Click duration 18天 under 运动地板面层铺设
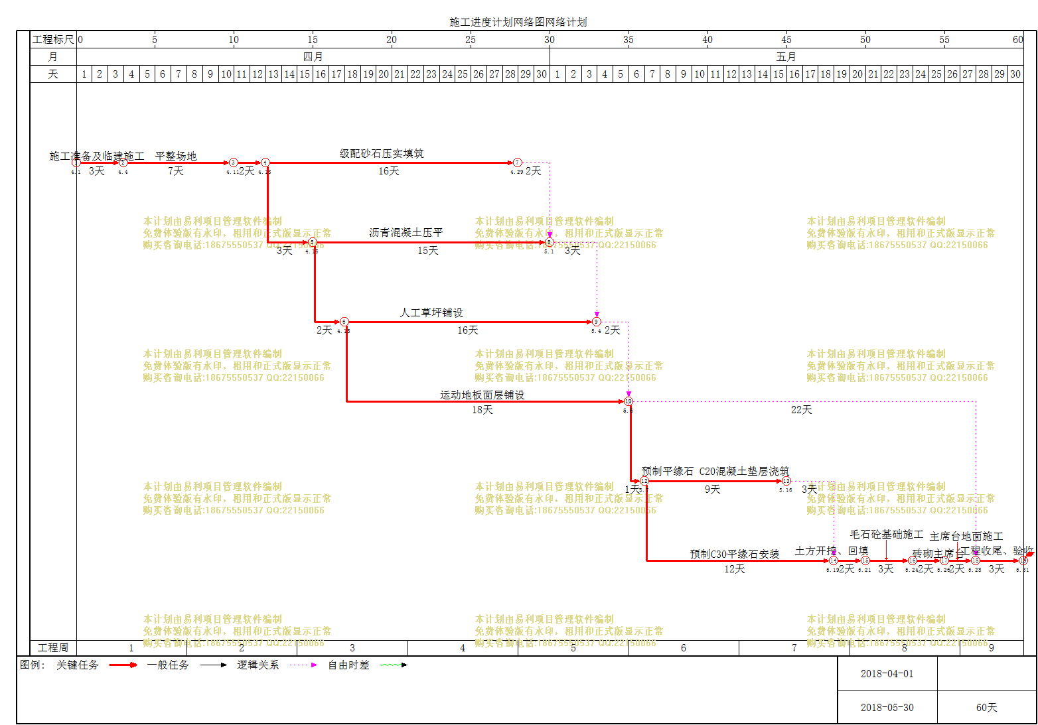1038x725 pixels. [x=482, y=410]
